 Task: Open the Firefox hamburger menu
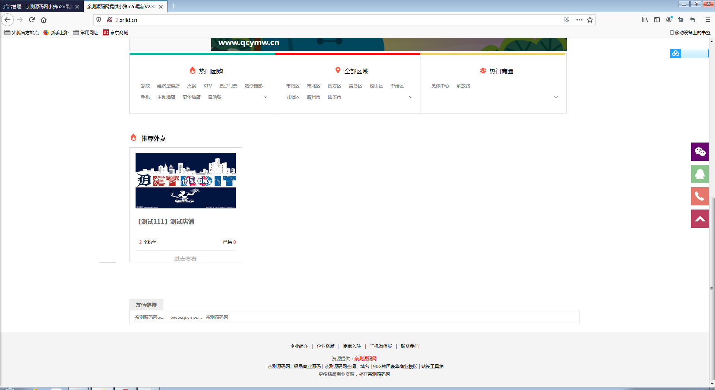tap(707, 20)
